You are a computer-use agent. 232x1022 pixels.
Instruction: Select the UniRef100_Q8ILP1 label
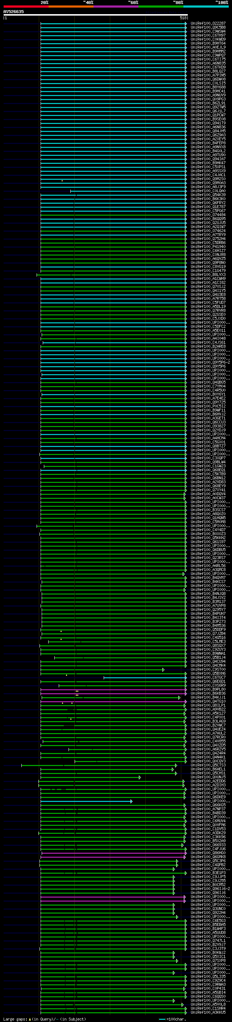tap(208, 706)
